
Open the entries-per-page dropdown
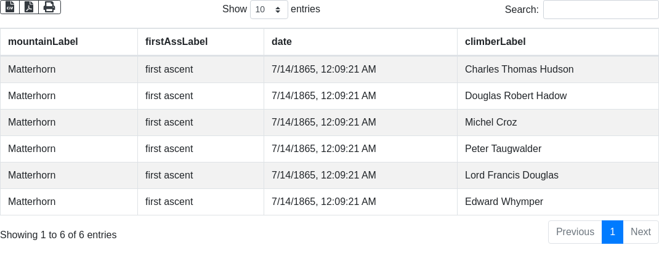point(269,9)
